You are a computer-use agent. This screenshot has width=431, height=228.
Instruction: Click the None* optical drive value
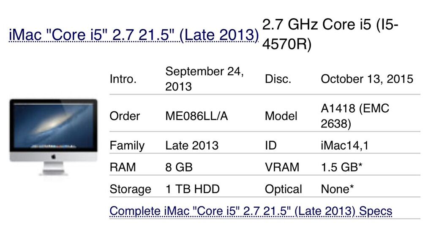337,189
